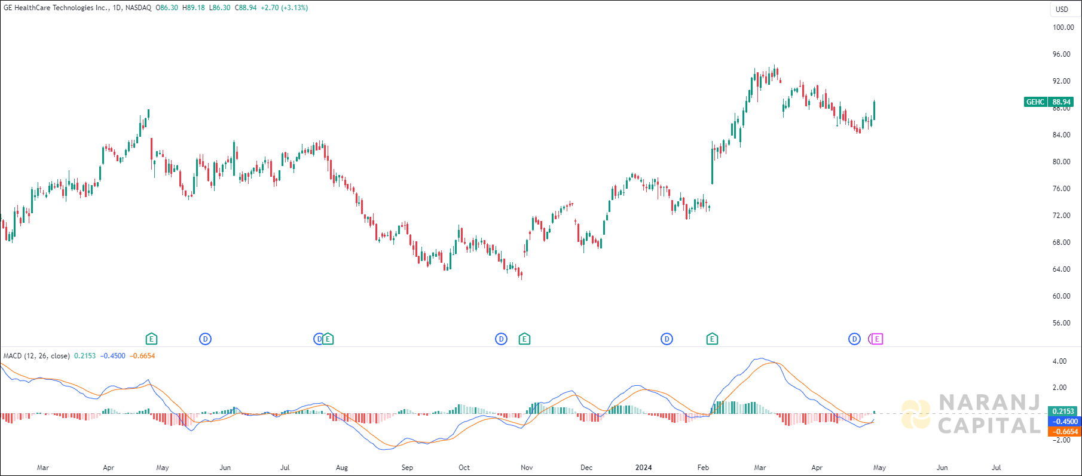Click the open value O86.30 in legend
The height and width of the screenshot is (476, 1082).
pos(167,8)
